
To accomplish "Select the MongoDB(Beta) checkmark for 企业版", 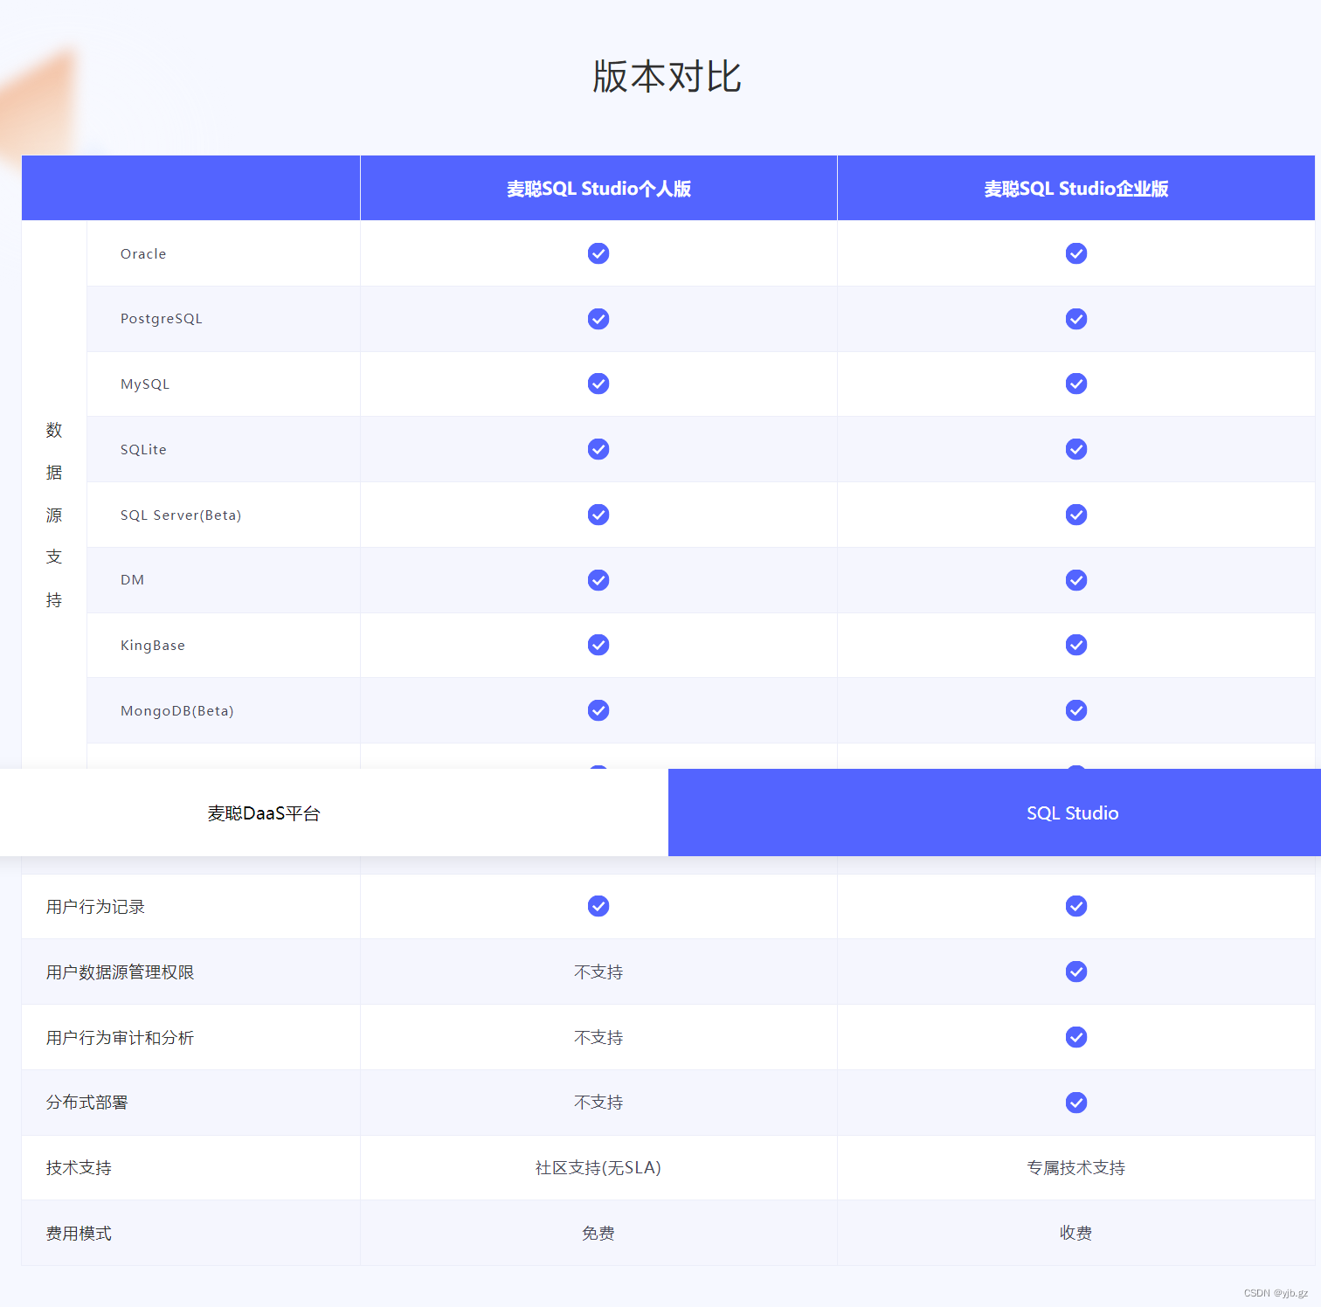I will click(x=1075, y=710).
